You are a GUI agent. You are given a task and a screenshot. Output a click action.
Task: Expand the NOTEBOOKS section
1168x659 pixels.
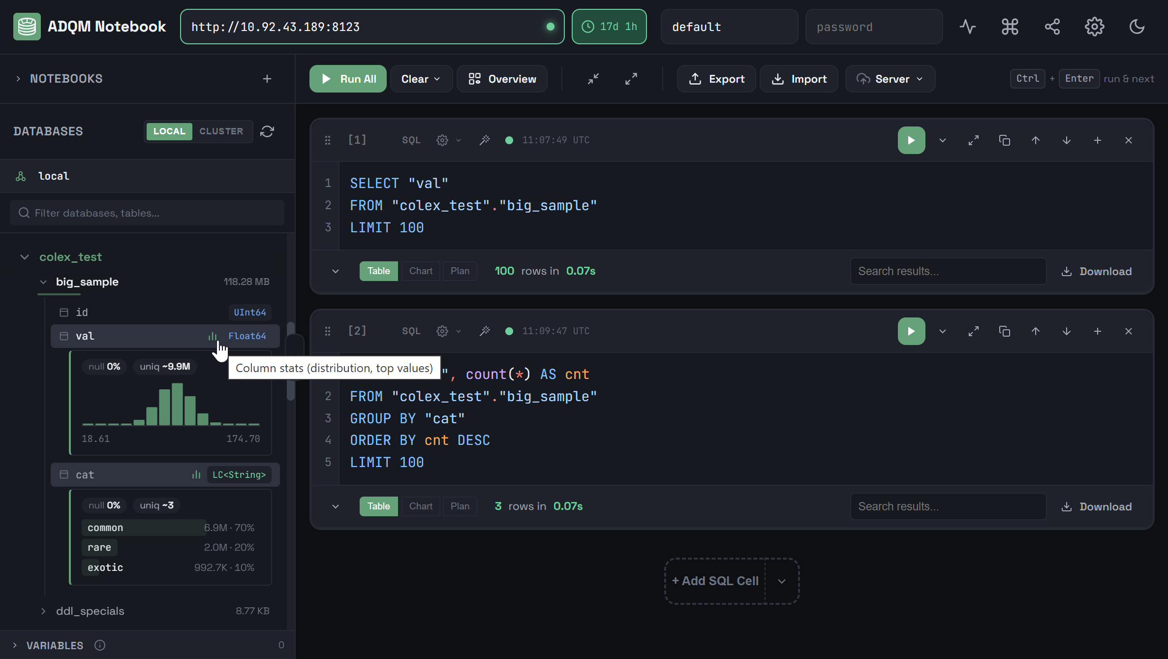[18, 79]
